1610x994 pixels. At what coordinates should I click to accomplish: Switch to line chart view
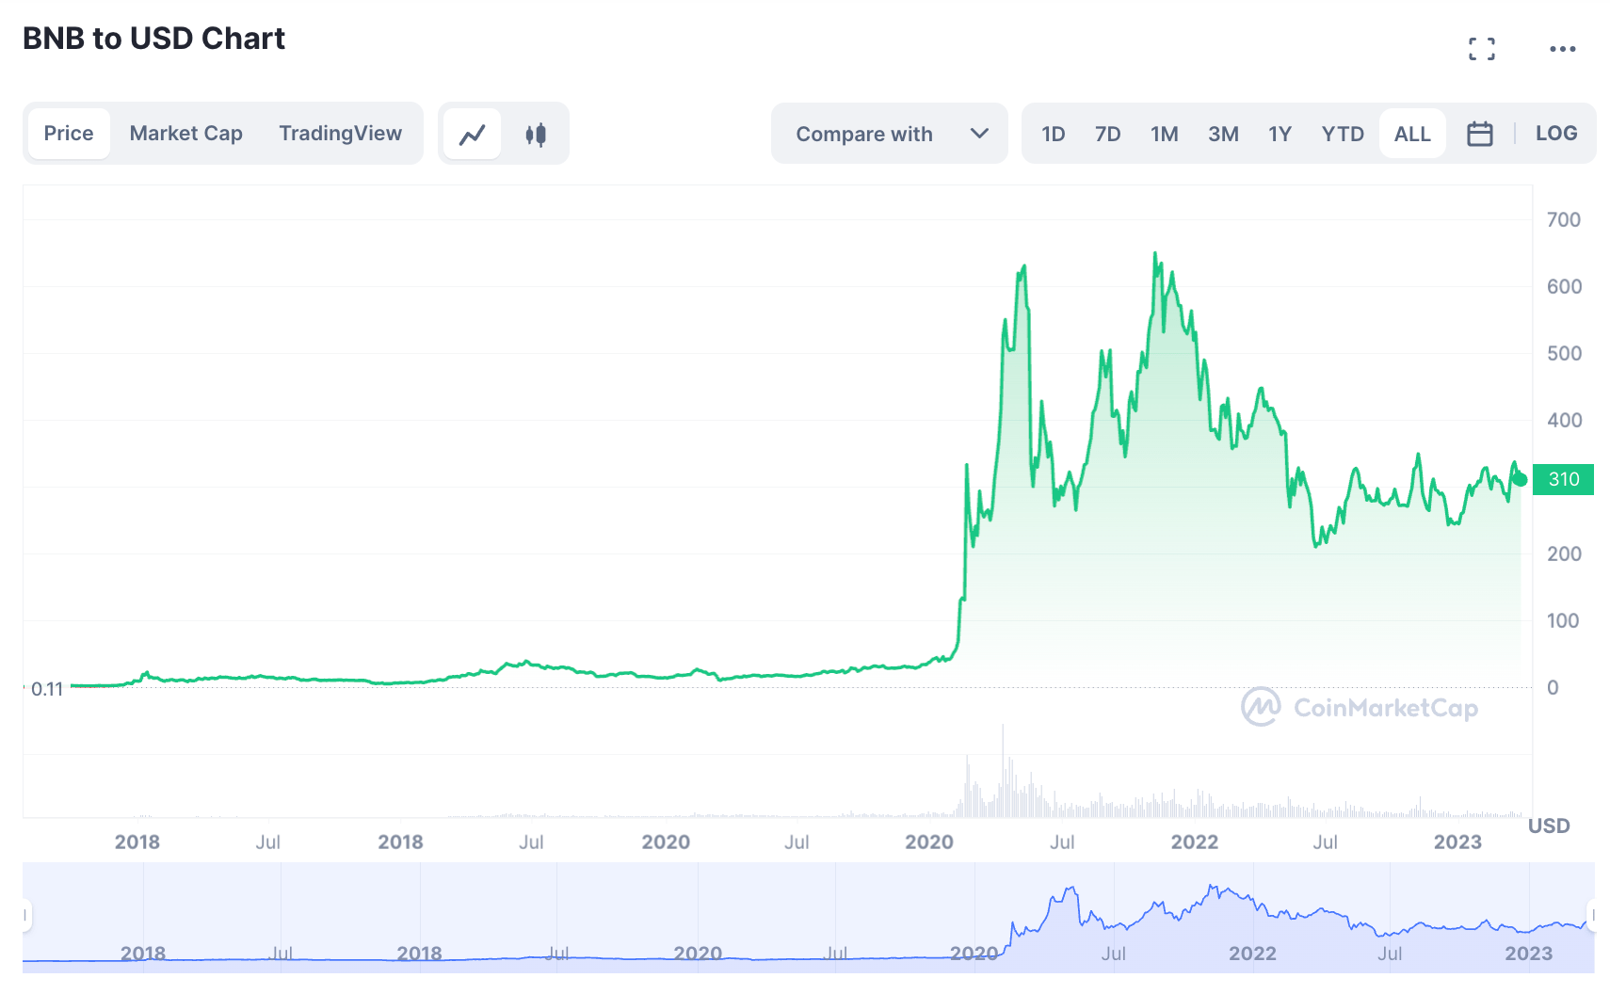click(x=472, y=134)
